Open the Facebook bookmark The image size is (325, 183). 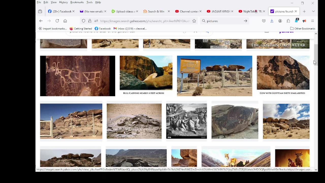[x=103, y=28]
